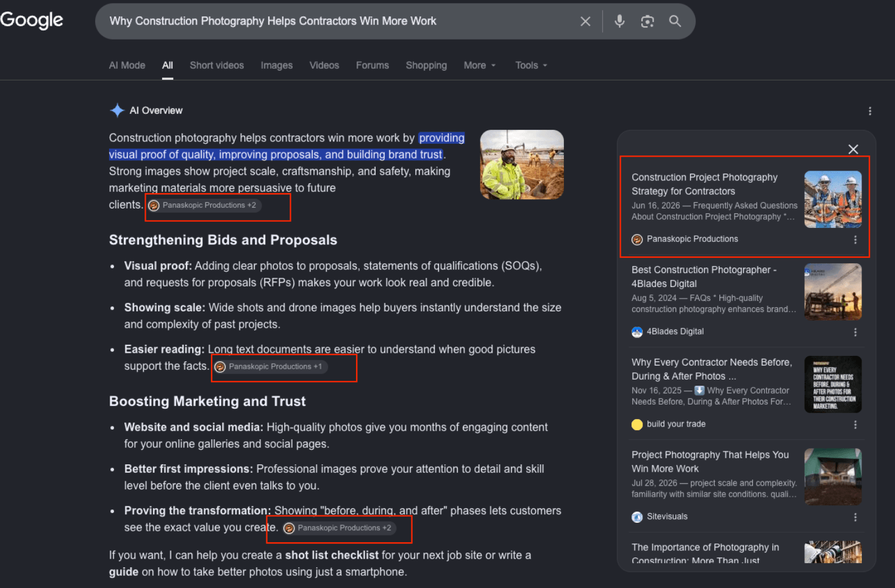
Task: Close the sources side panel
Action: [x=853, y=149]
